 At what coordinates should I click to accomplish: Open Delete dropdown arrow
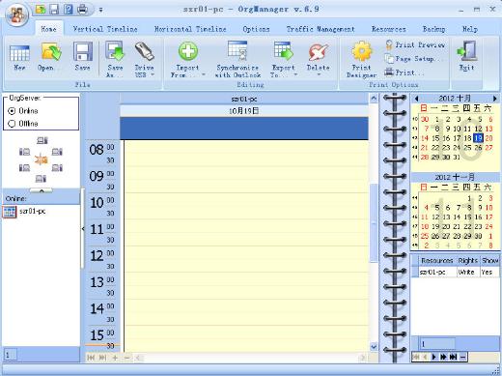click(x=319, y=75)
